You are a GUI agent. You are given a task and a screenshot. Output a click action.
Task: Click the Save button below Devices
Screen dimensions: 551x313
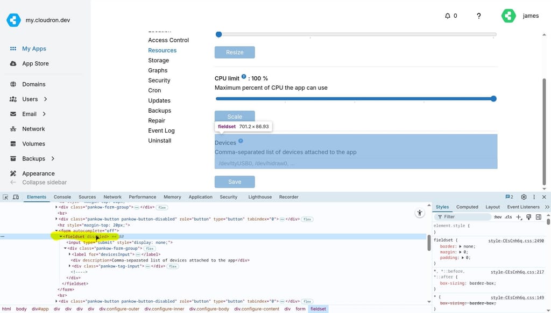tap(235, 182)
